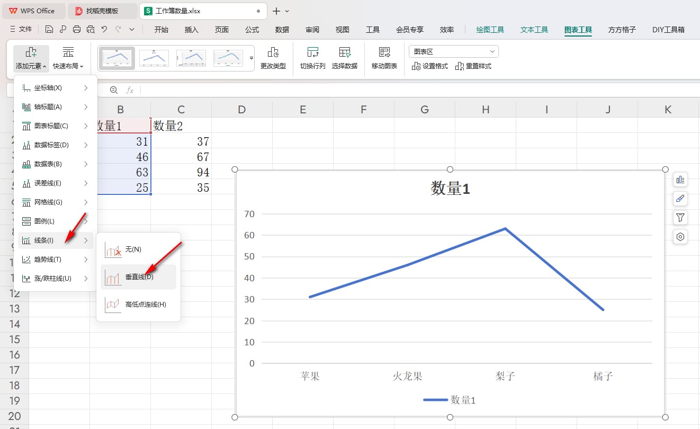Switch to the WPS Office tab
The image size is (700, 429).
pos(33,11)
